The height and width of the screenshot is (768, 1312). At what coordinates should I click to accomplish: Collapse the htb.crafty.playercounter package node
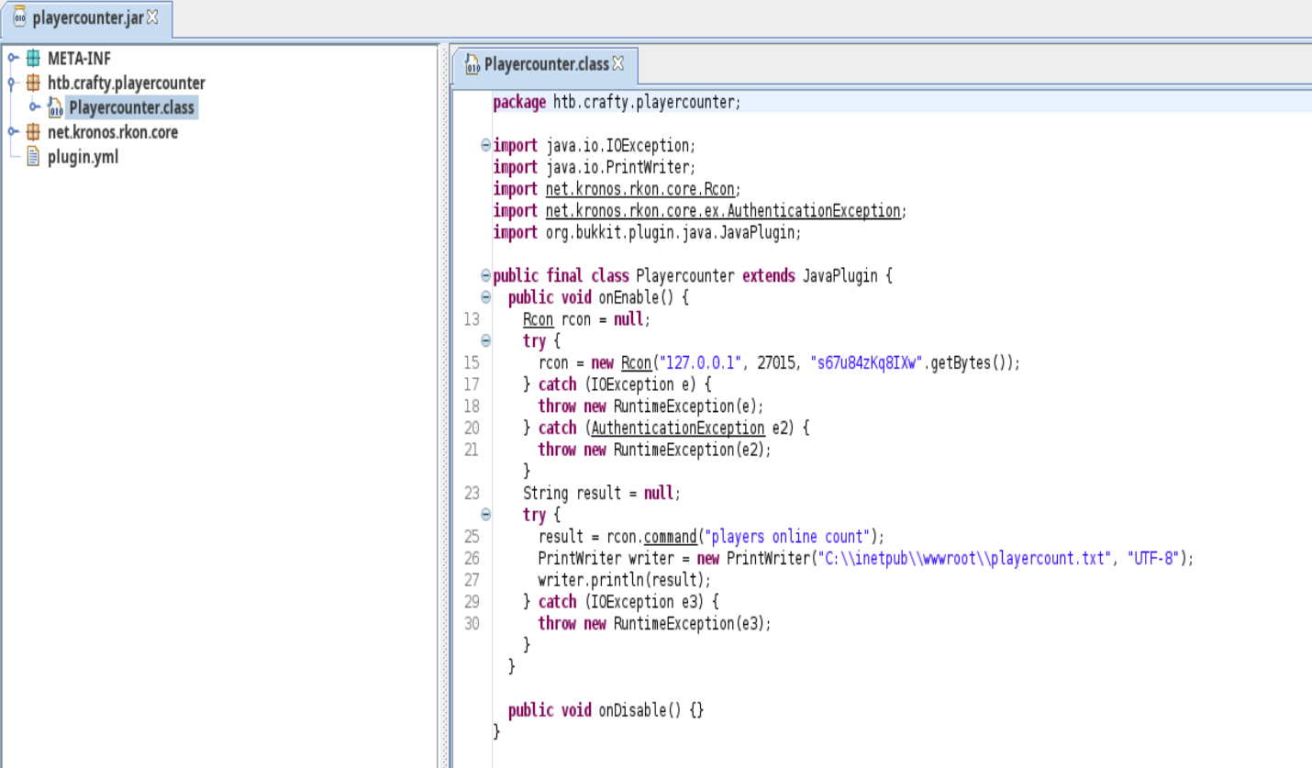(x=12, y=83)
